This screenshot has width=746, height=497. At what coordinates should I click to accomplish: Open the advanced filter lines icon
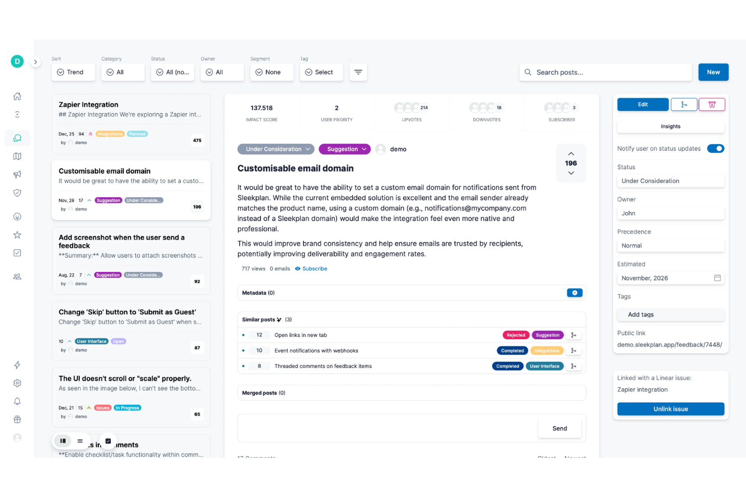[358, 72]
